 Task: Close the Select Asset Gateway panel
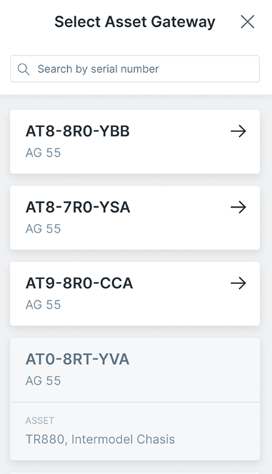click(x=247, y=22)
